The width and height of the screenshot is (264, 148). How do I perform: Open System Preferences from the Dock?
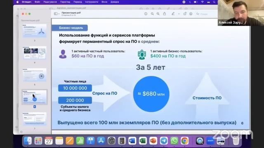[111, 141]
